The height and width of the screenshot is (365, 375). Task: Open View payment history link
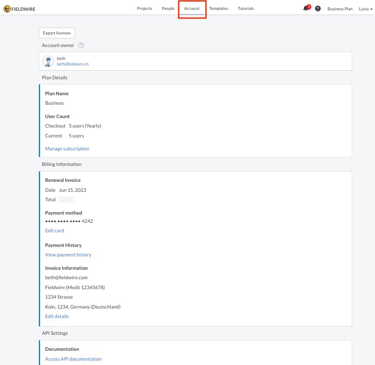pyautogui.click(x=68, y=255)
